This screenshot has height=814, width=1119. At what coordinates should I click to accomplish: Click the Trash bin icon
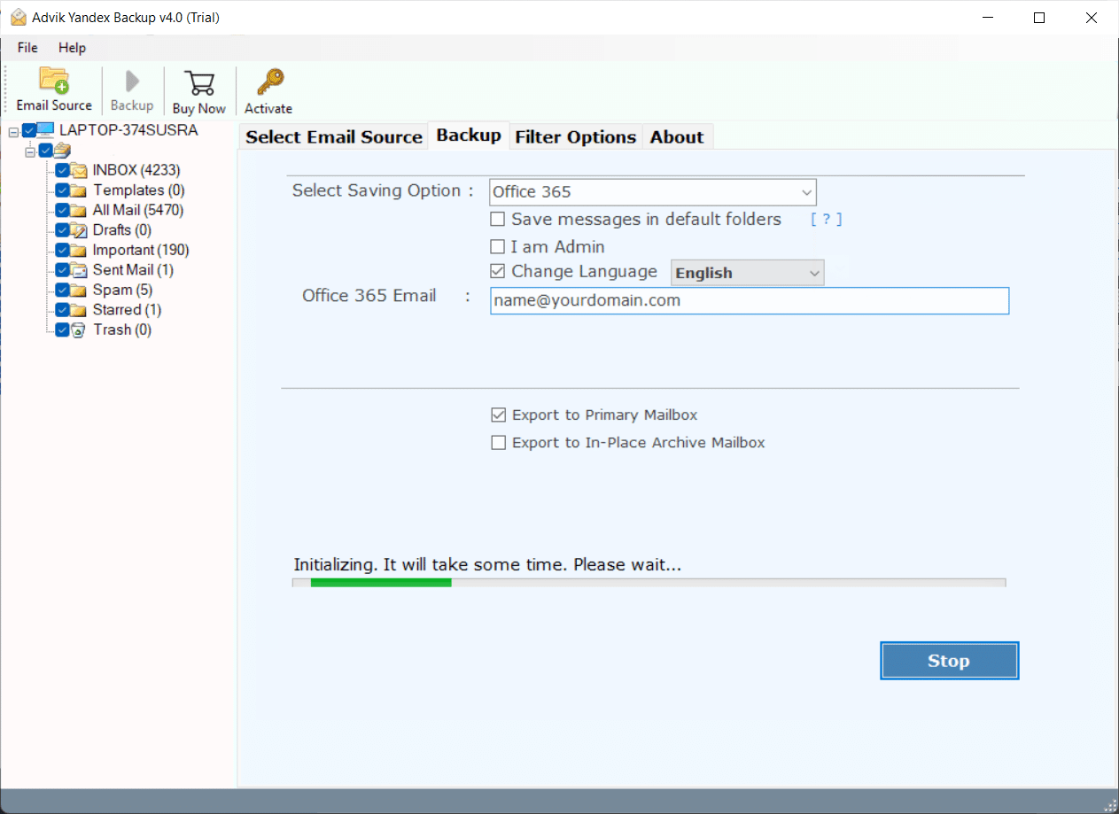[x=79, y=329]
